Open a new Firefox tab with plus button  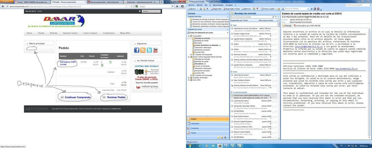pos(162,2)
